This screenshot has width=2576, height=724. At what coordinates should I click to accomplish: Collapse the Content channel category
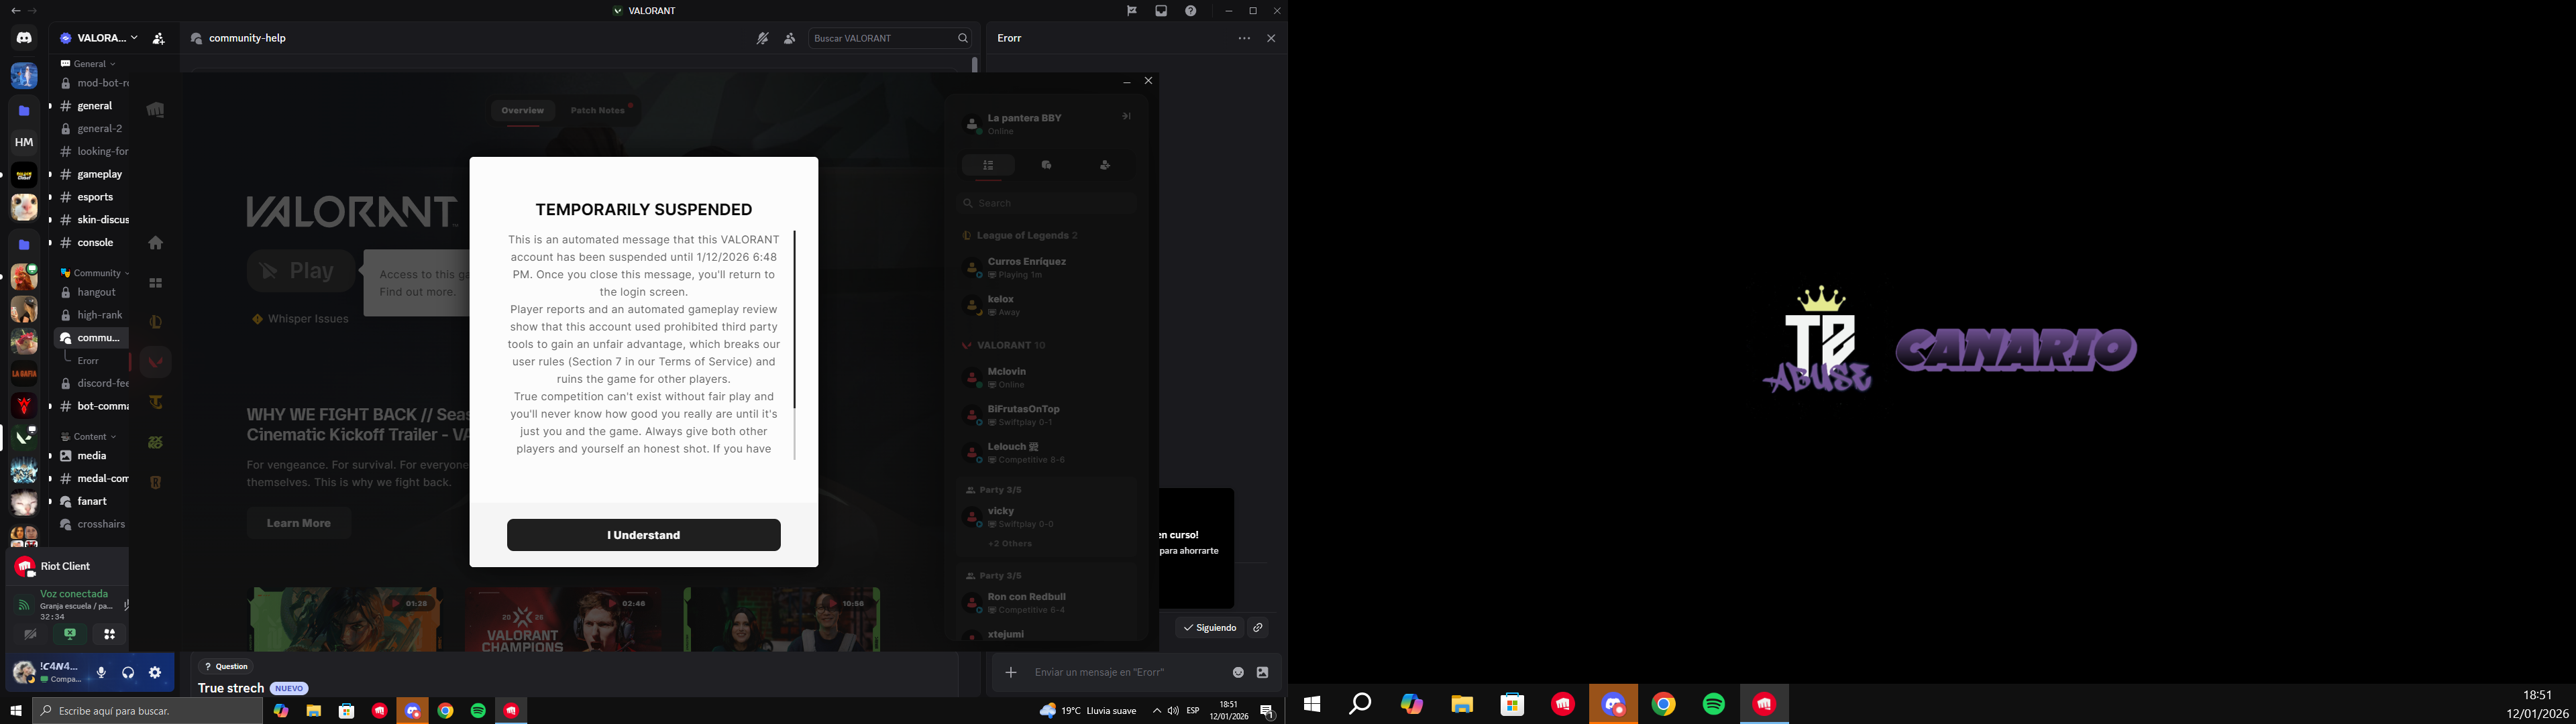tap(89, 436)
